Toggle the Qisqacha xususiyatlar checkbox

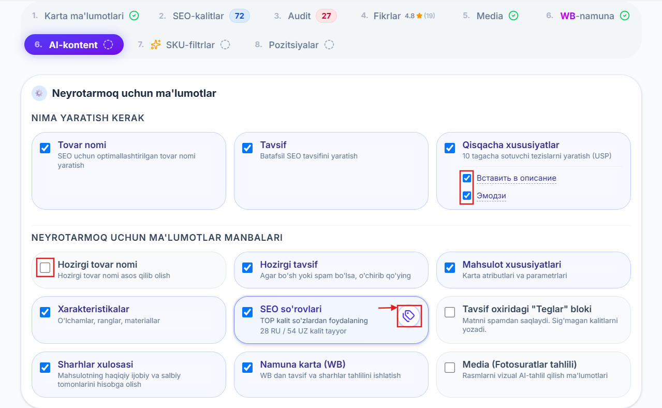tap(450, 149)
